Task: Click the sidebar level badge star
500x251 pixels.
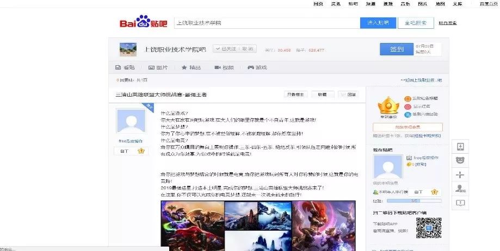Action: 434,192
